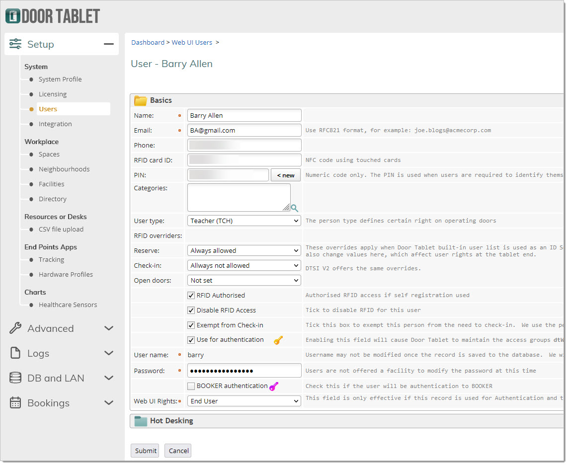Click the Setup sliders icon
568x465 pixels.
pos(15,44)
